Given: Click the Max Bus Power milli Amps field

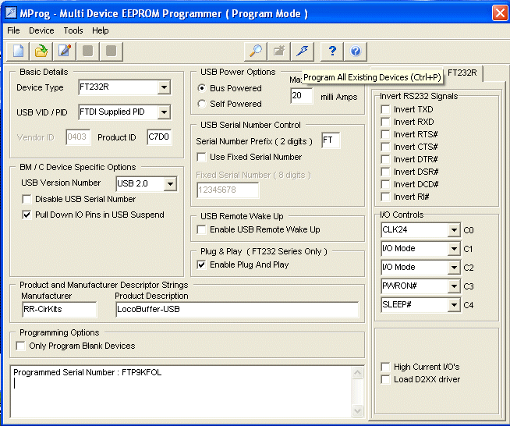Looking at the screenshot, I should click(x=302, y=96).
